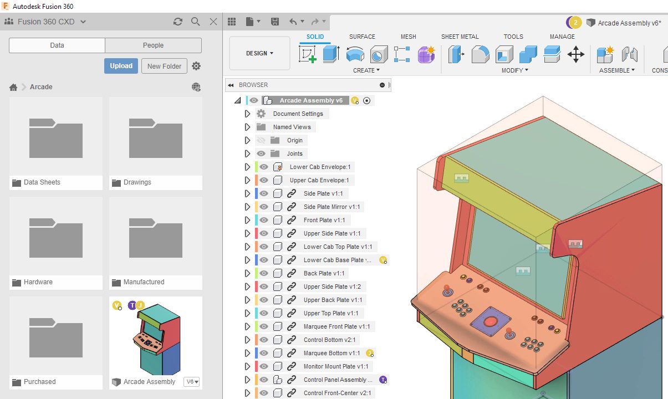Choose the Fillet tool in Modify

tap(480, 54)
